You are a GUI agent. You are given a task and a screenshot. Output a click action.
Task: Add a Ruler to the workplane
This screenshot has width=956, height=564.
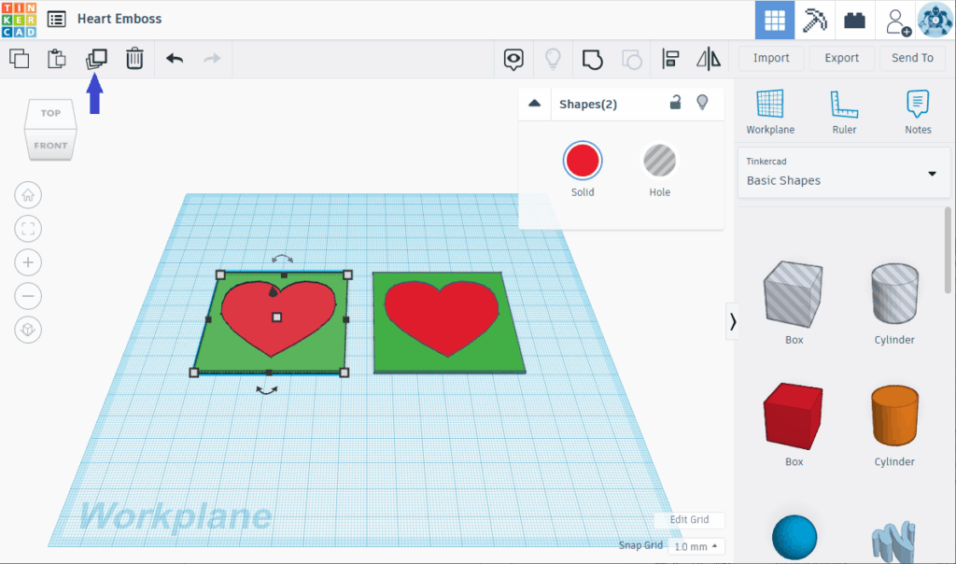[844, 110]
